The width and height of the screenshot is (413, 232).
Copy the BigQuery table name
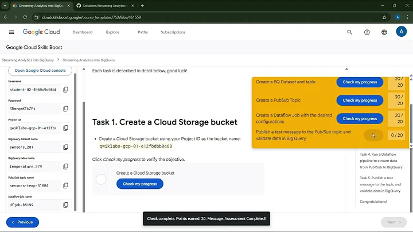click(x=65, y=167)
